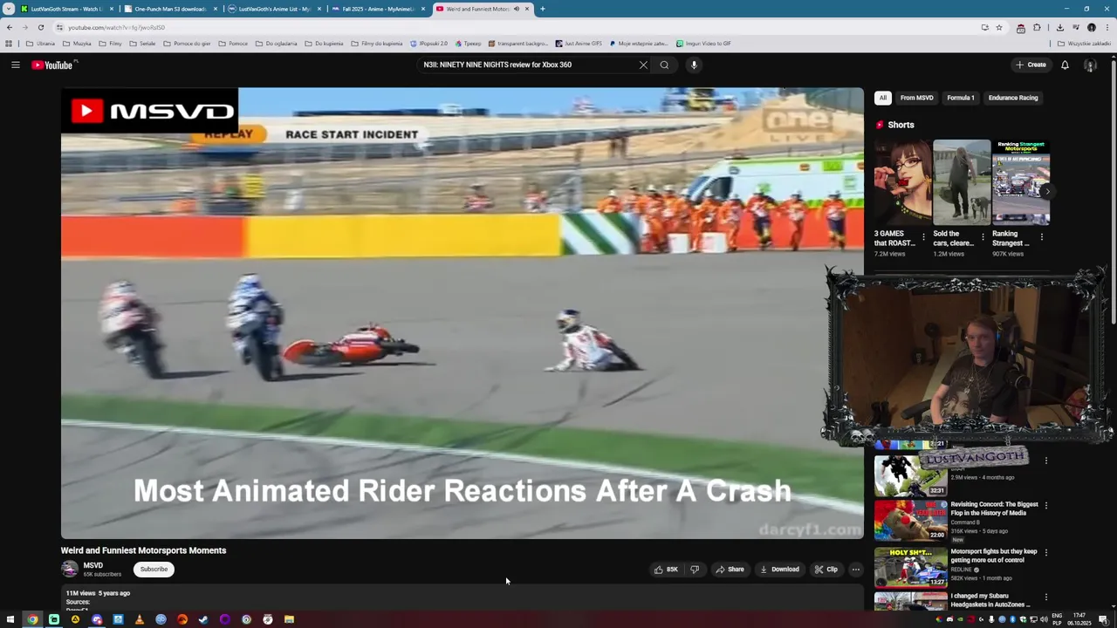1117x628 pixels.
Task: Open the MSVD channel avatar
Action: (x=70, y=570)
